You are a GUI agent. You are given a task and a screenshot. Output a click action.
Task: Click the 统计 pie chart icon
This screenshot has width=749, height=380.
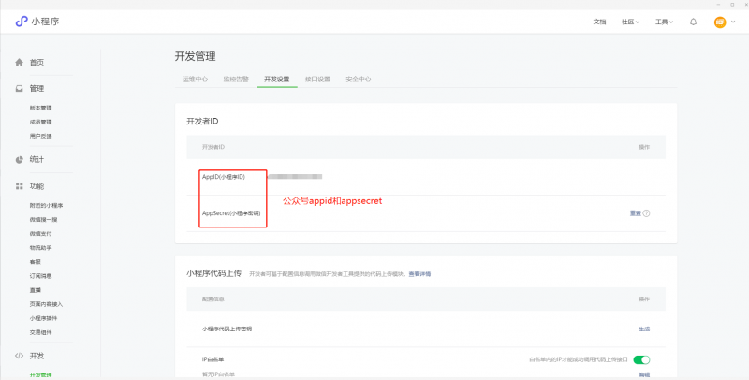tap(19, 160)
